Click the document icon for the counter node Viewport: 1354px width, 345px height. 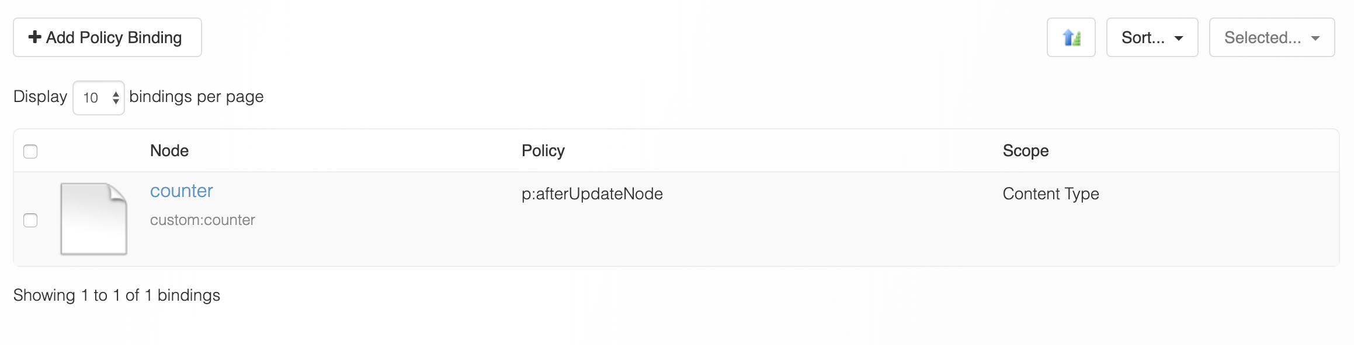click(x=93, y=219)
